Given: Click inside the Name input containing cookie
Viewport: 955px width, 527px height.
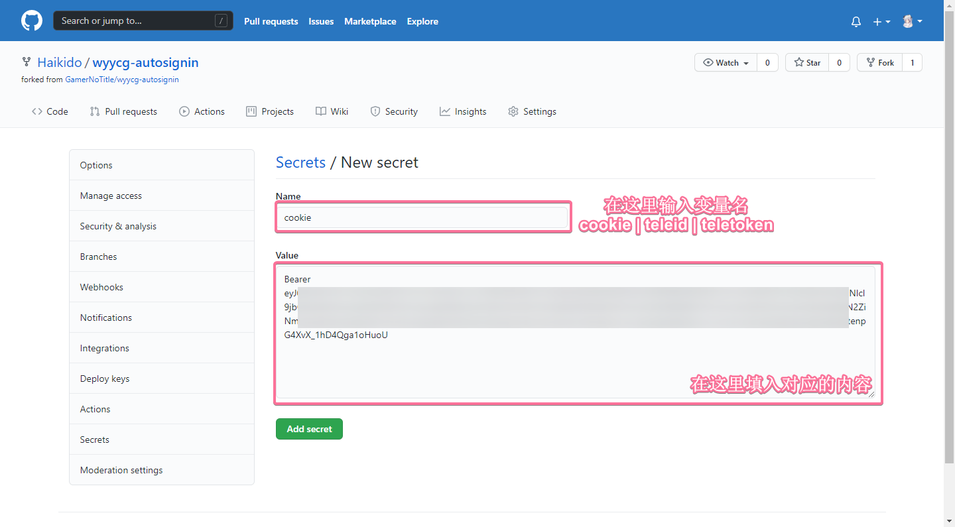Looking at the screenshot, I should coord(422,217).
